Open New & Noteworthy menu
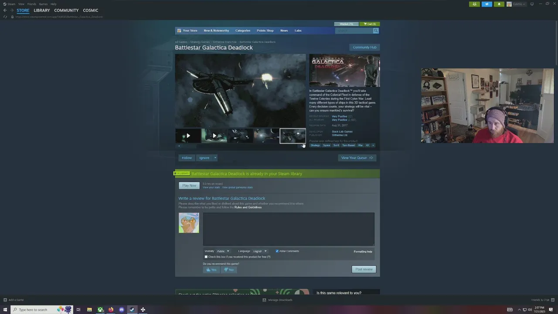This screenshot has height=314, width=558. [216, 31]
